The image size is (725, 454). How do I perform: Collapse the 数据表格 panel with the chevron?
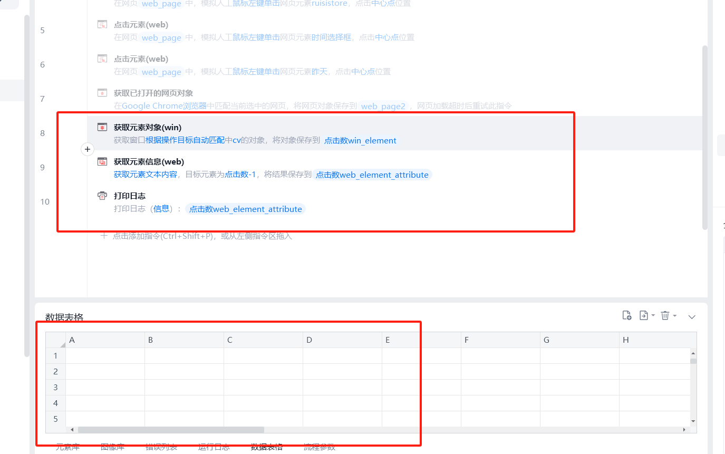click(x=692, y=316)
